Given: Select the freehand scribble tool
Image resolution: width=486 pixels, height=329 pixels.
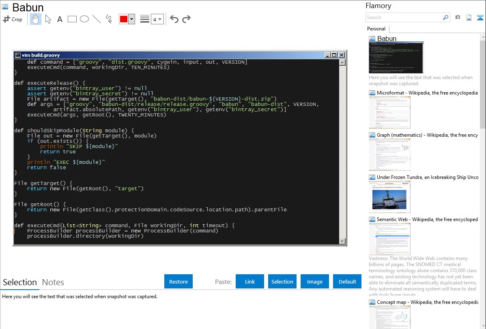Looking at the screenshot, I should (x=109, y=19).
